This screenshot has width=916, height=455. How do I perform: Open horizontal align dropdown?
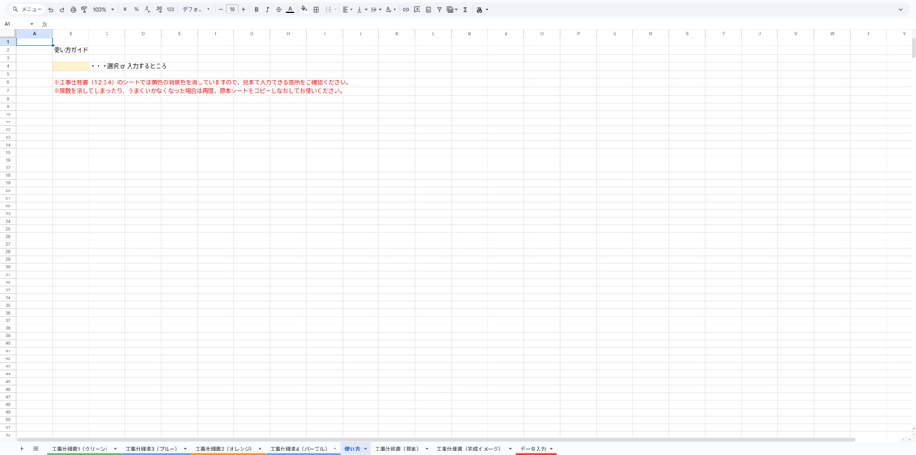click(347, 10)
